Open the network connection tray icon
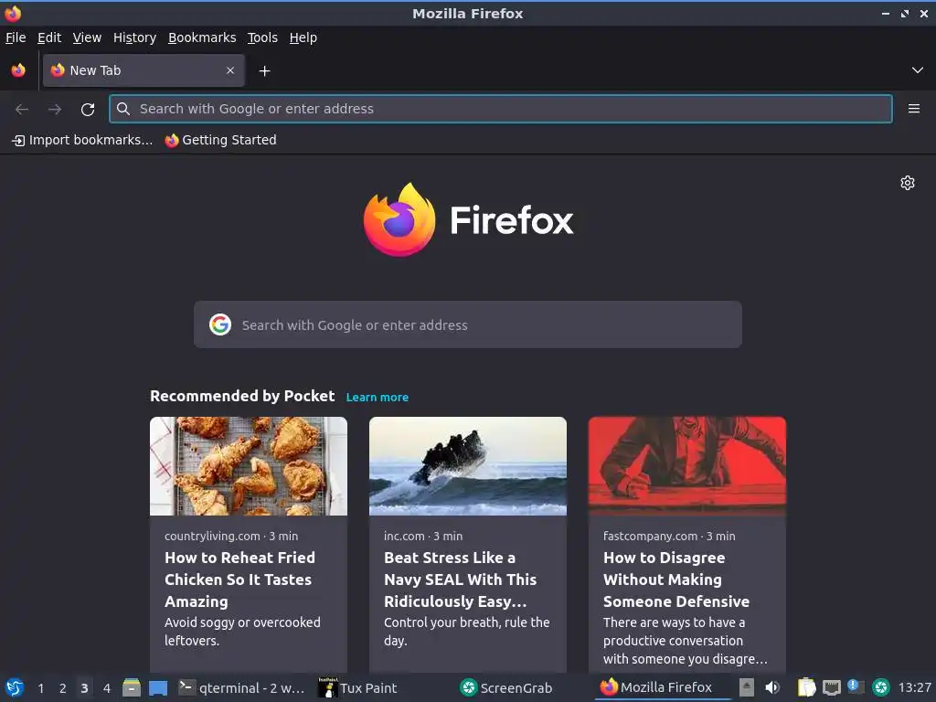Image resolution: width=936 pixels, height=702 pixels. [x=832, y=687]
